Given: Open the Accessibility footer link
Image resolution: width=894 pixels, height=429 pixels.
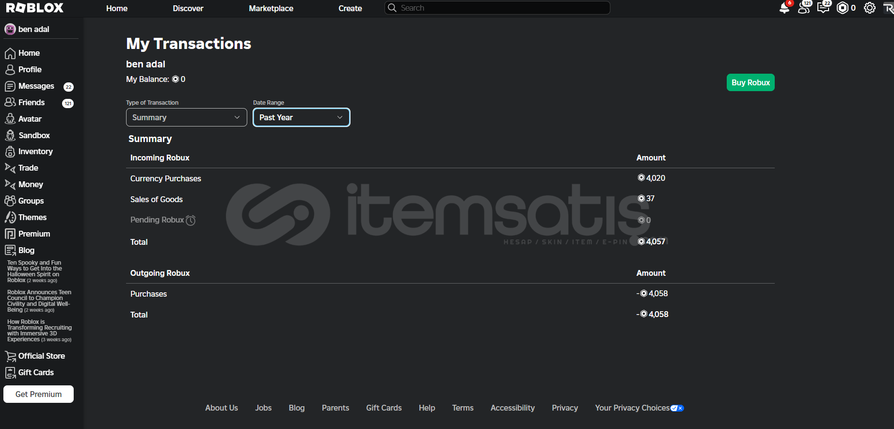Looking at the screenshot, I should click(512, 408).
